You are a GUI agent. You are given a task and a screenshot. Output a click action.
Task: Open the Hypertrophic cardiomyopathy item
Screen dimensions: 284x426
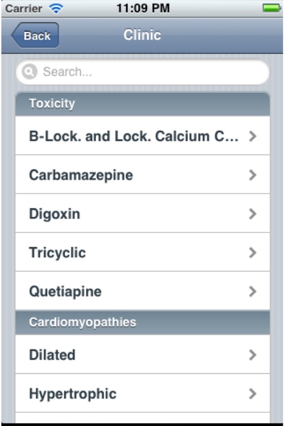pyautogui.click(x=143, y=394)
